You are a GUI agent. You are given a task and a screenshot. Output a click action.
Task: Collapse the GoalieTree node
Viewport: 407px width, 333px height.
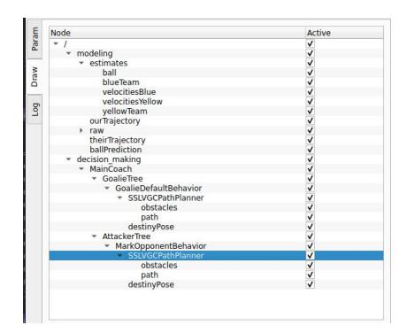95,178
